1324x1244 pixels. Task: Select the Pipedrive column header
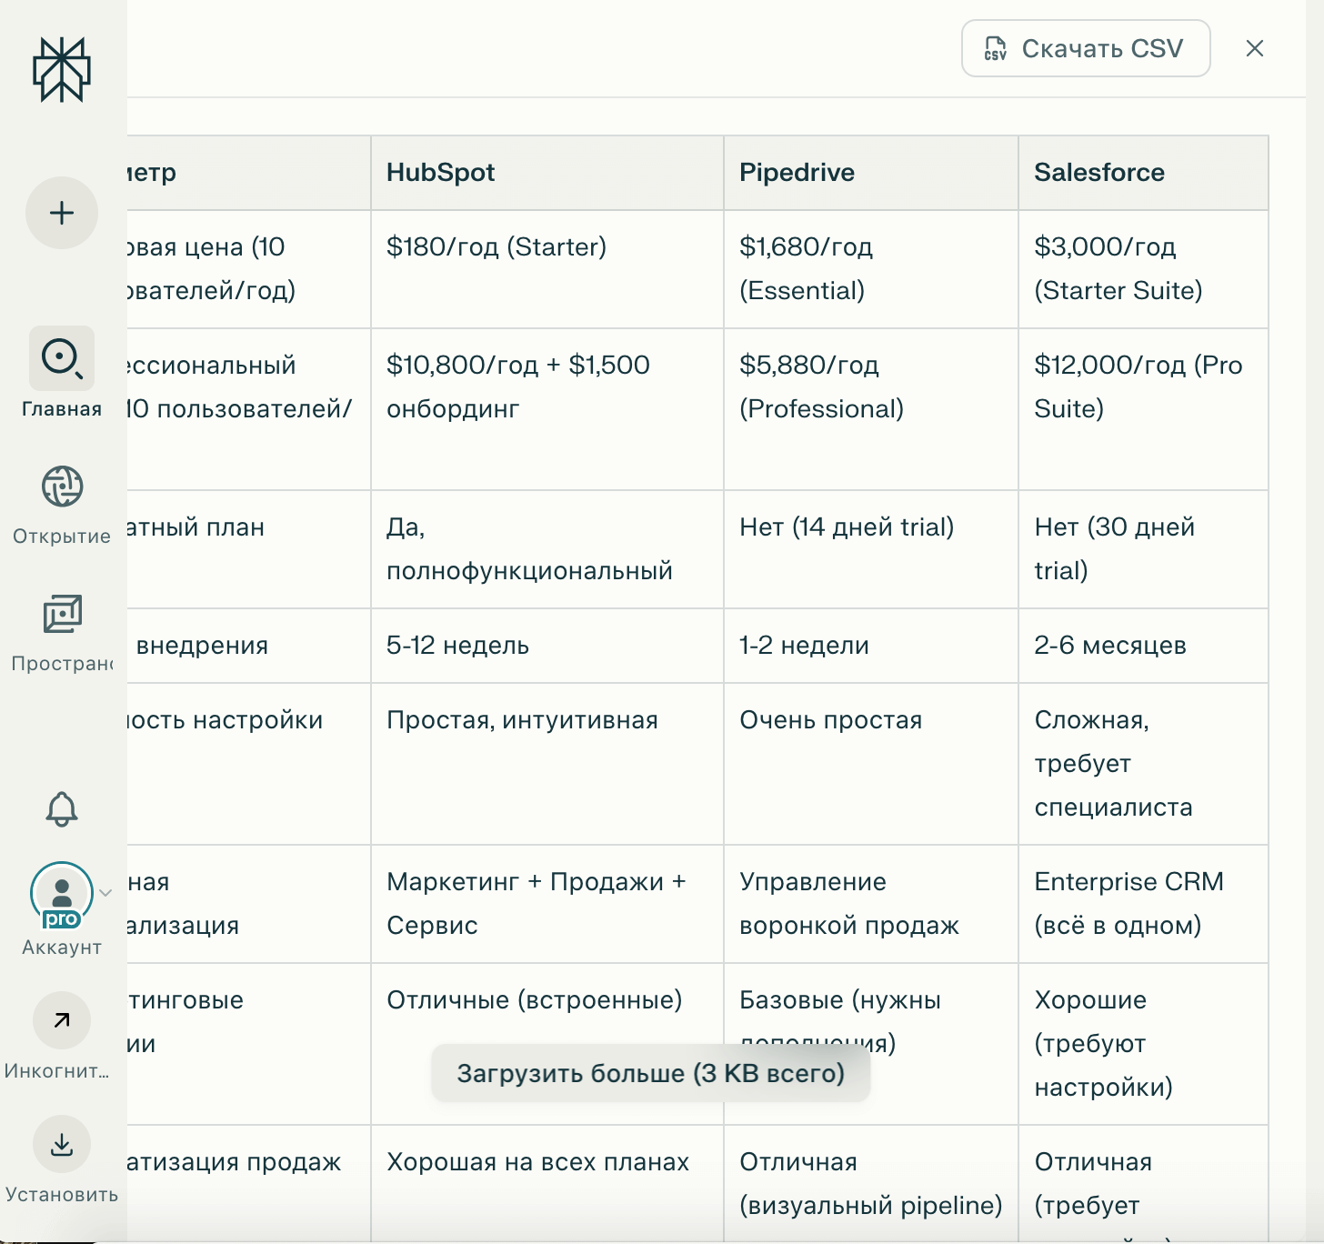797,173
